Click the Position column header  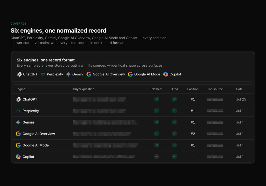[x=193, y=89]
